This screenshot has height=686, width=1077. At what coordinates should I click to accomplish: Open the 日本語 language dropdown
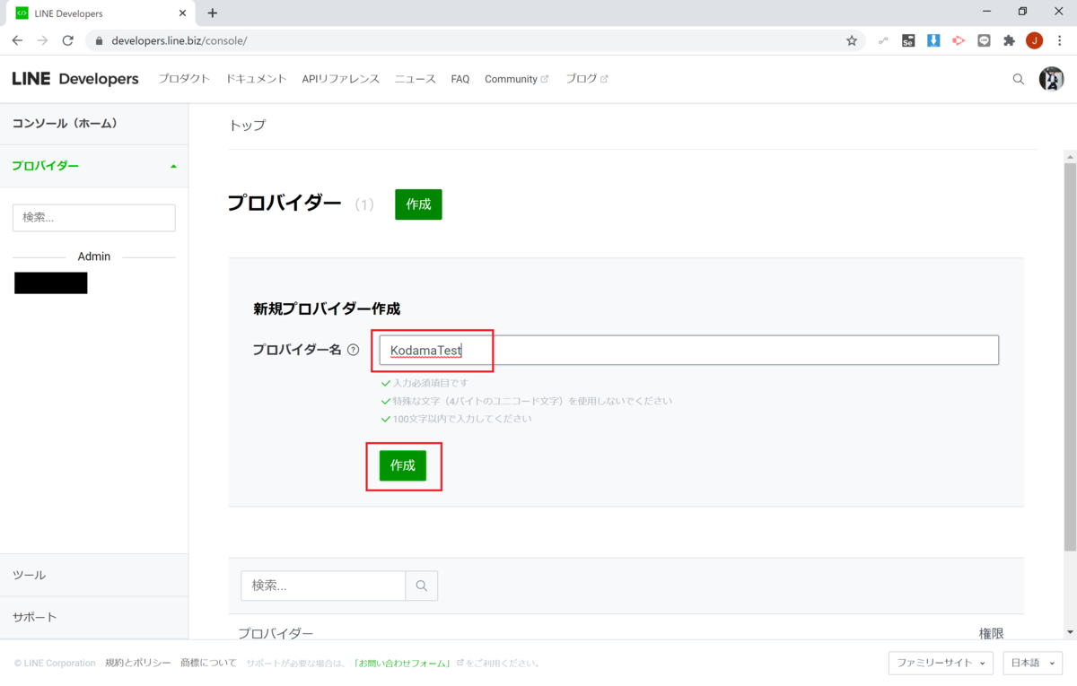click(x=1032, y=663)
